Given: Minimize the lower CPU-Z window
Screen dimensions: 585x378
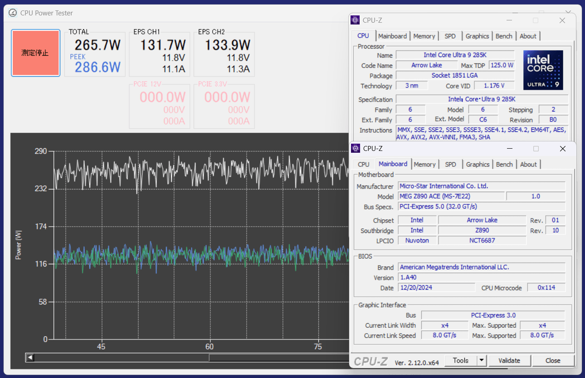Looking at the screenshot, I should [x=509, y=149].
